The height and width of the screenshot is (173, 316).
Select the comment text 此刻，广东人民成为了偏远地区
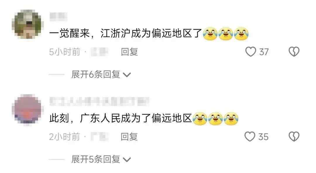(x=121, y=118)
